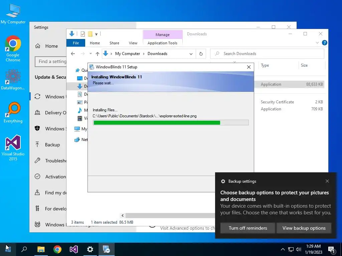Click the taskbar search magnifier icon
The height and width of the screenshot is (256, 342).
pos(24,249)
